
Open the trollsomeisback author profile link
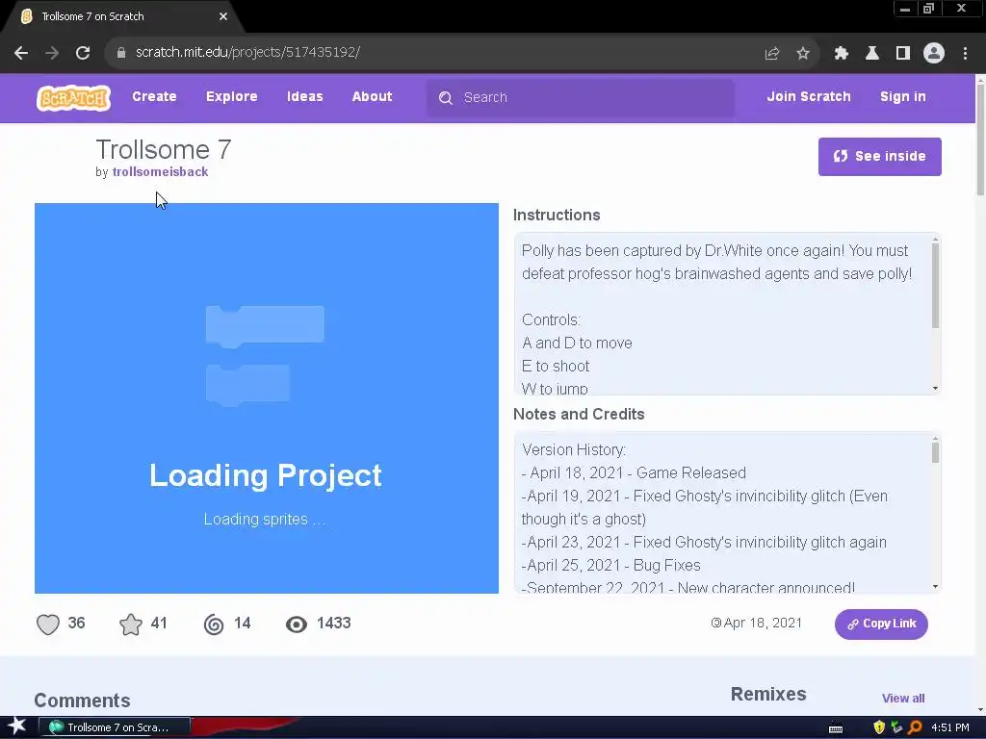(x=161, y=172)
